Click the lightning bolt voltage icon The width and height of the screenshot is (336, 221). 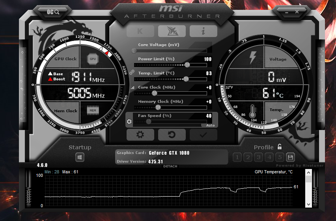[253, 58]
